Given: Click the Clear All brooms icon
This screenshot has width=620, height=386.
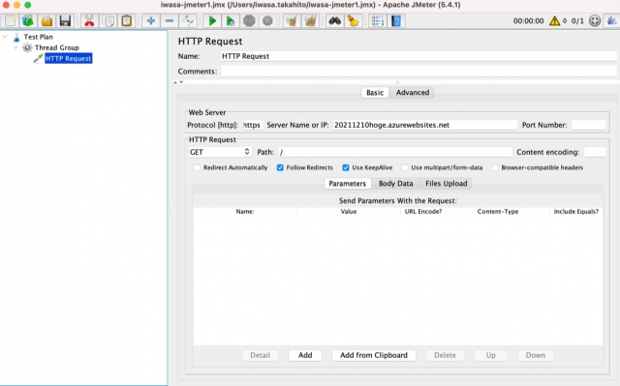Looking at the screenshot, I should (x=310, y=20).
